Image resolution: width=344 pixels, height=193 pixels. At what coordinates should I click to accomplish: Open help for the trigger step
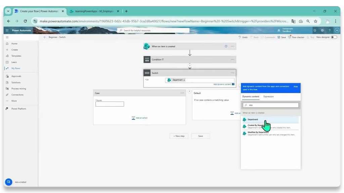(x=226, y=46)
